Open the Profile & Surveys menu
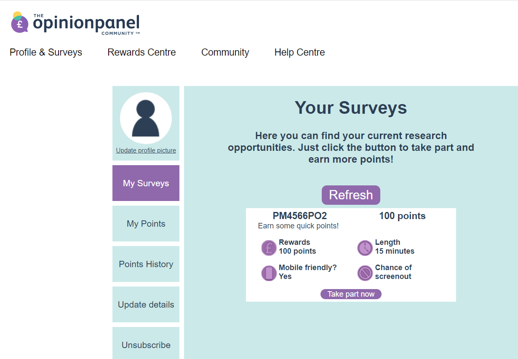The width and height of the screenshot is (518, 359). tap(46, 52)
